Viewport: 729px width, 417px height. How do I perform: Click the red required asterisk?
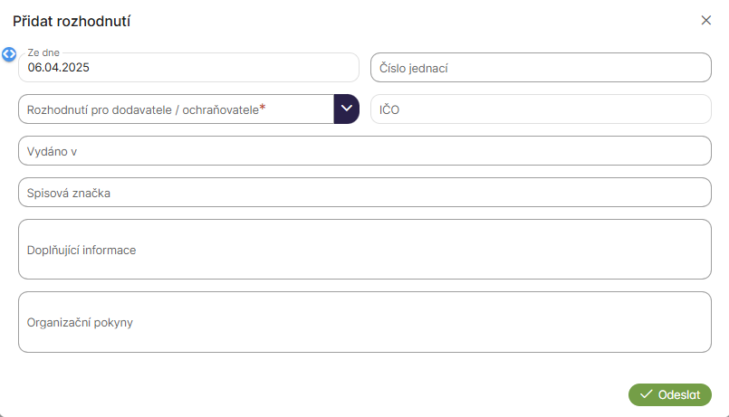(263, 109)
